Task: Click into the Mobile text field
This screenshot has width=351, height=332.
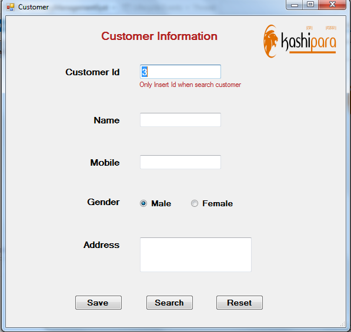Action: [x=180, y=162]
